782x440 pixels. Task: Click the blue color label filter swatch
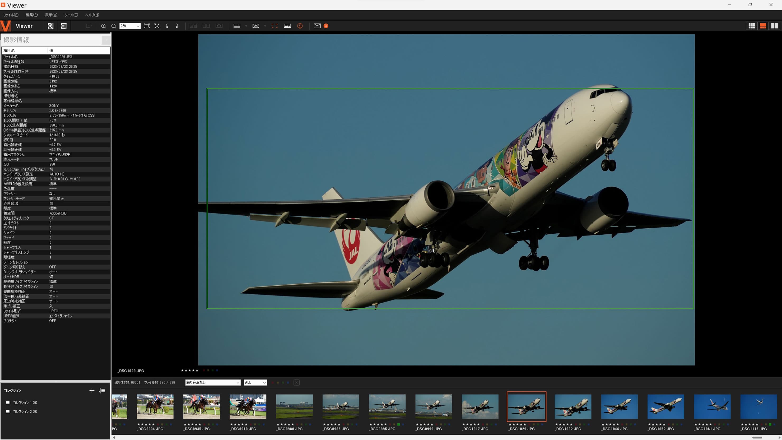pyautogui.click(x=288, y=383)
